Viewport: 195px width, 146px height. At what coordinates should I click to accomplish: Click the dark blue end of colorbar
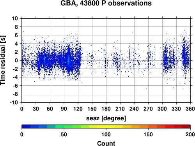pos(26,127)
